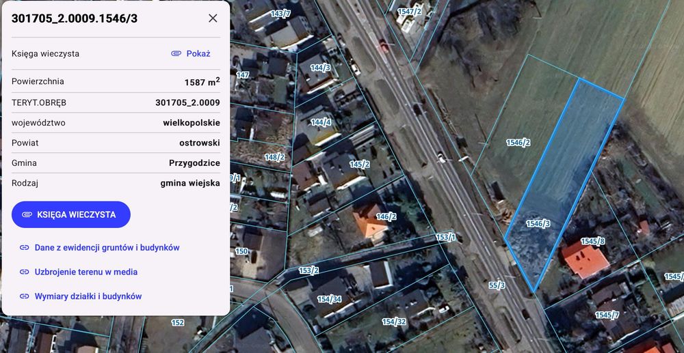The image size is (684, 353).
Task: Open Uzbrojenie terenu w media link
Action: [x=86, y=272]
